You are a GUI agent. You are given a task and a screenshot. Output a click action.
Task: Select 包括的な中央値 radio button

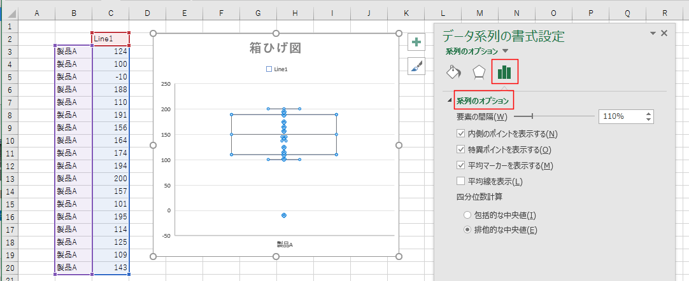(467, 216)
